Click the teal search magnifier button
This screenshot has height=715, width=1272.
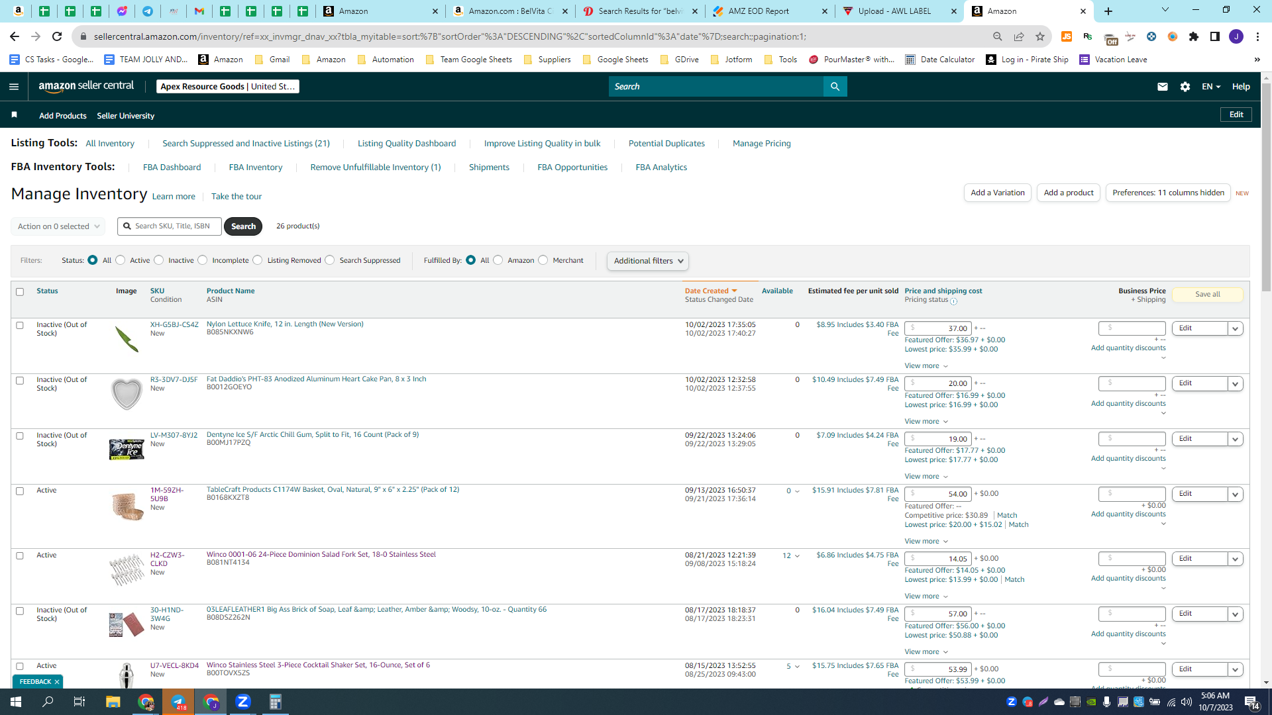[x=835, y=87]
